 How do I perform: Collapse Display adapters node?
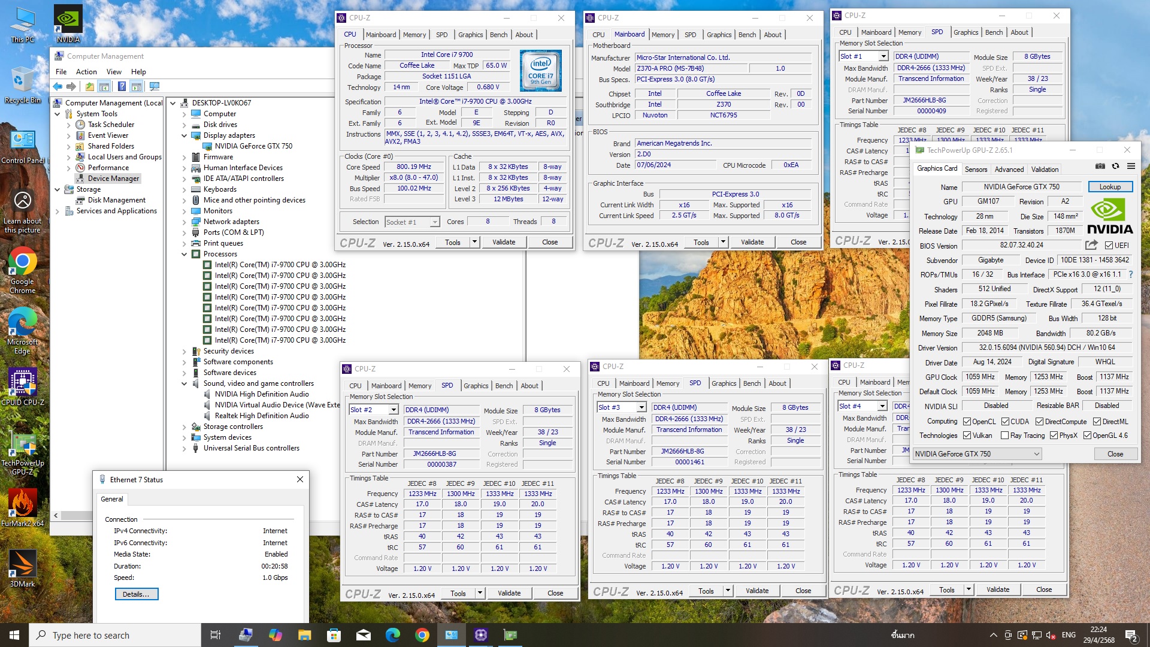click(x=184, y=135)
